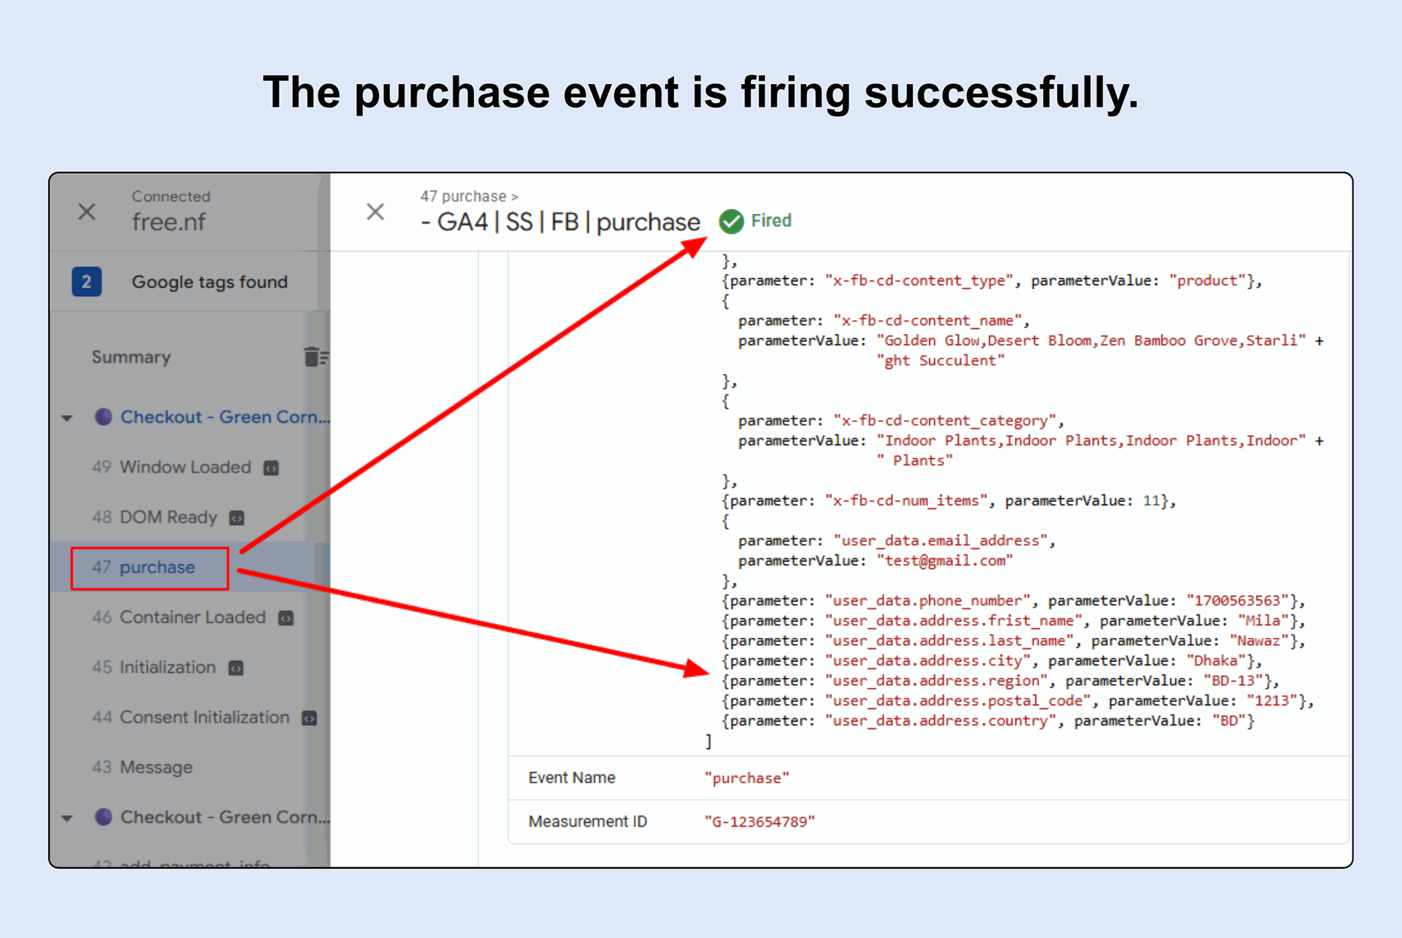
Task: Click the clear events trash icon beside Summary
Action: click(315, 356)
